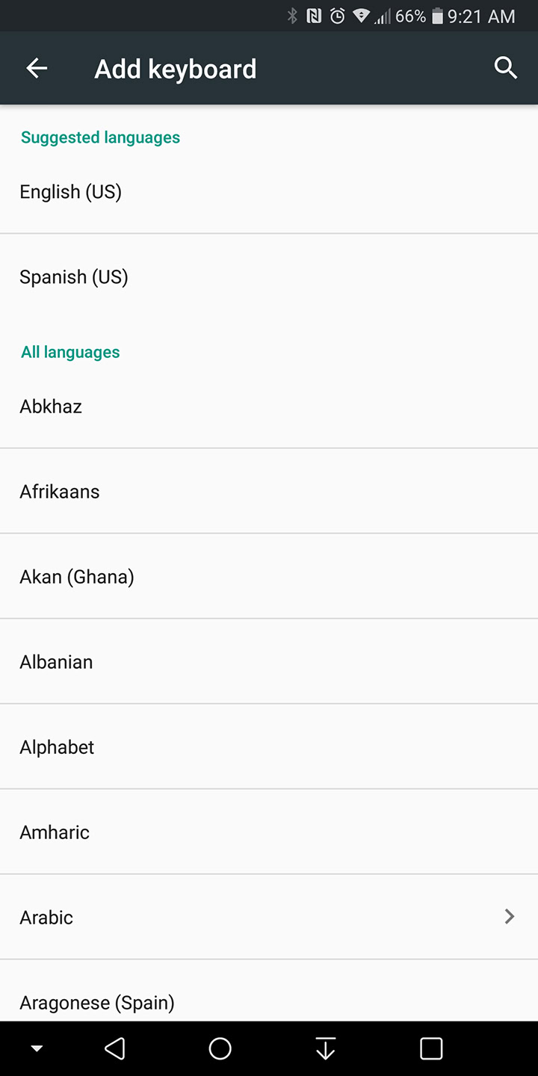The image size is (538, 1076).
Task: Expand Arabic keyboard options chevron
Action: (510, 917)
